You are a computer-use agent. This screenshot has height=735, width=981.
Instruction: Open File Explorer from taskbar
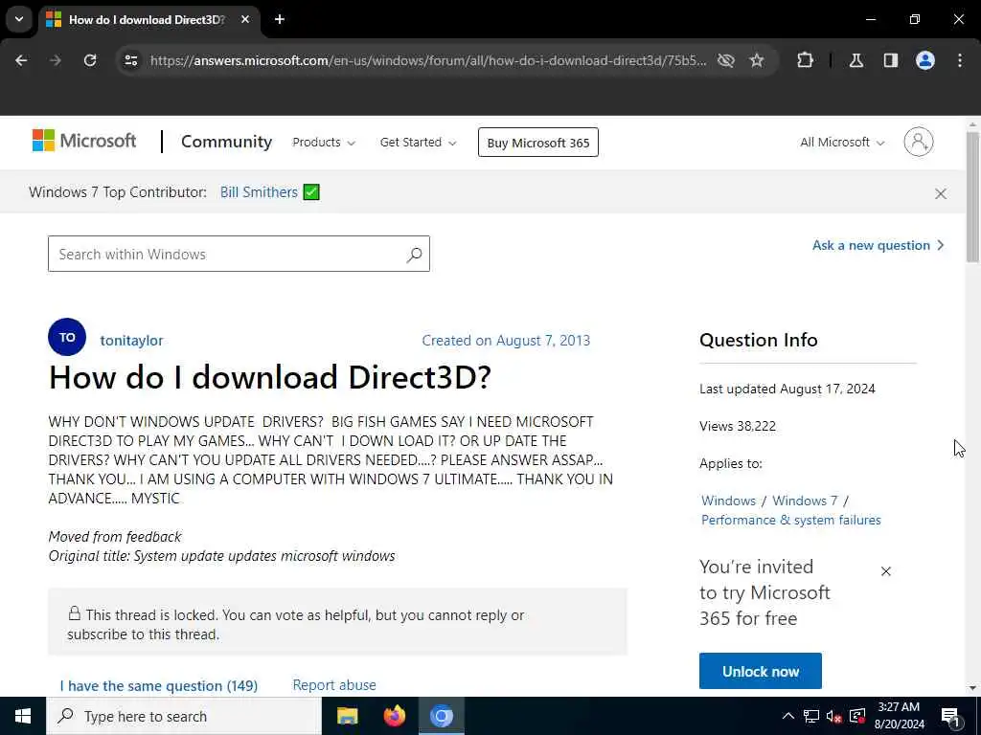click(347, 716)
